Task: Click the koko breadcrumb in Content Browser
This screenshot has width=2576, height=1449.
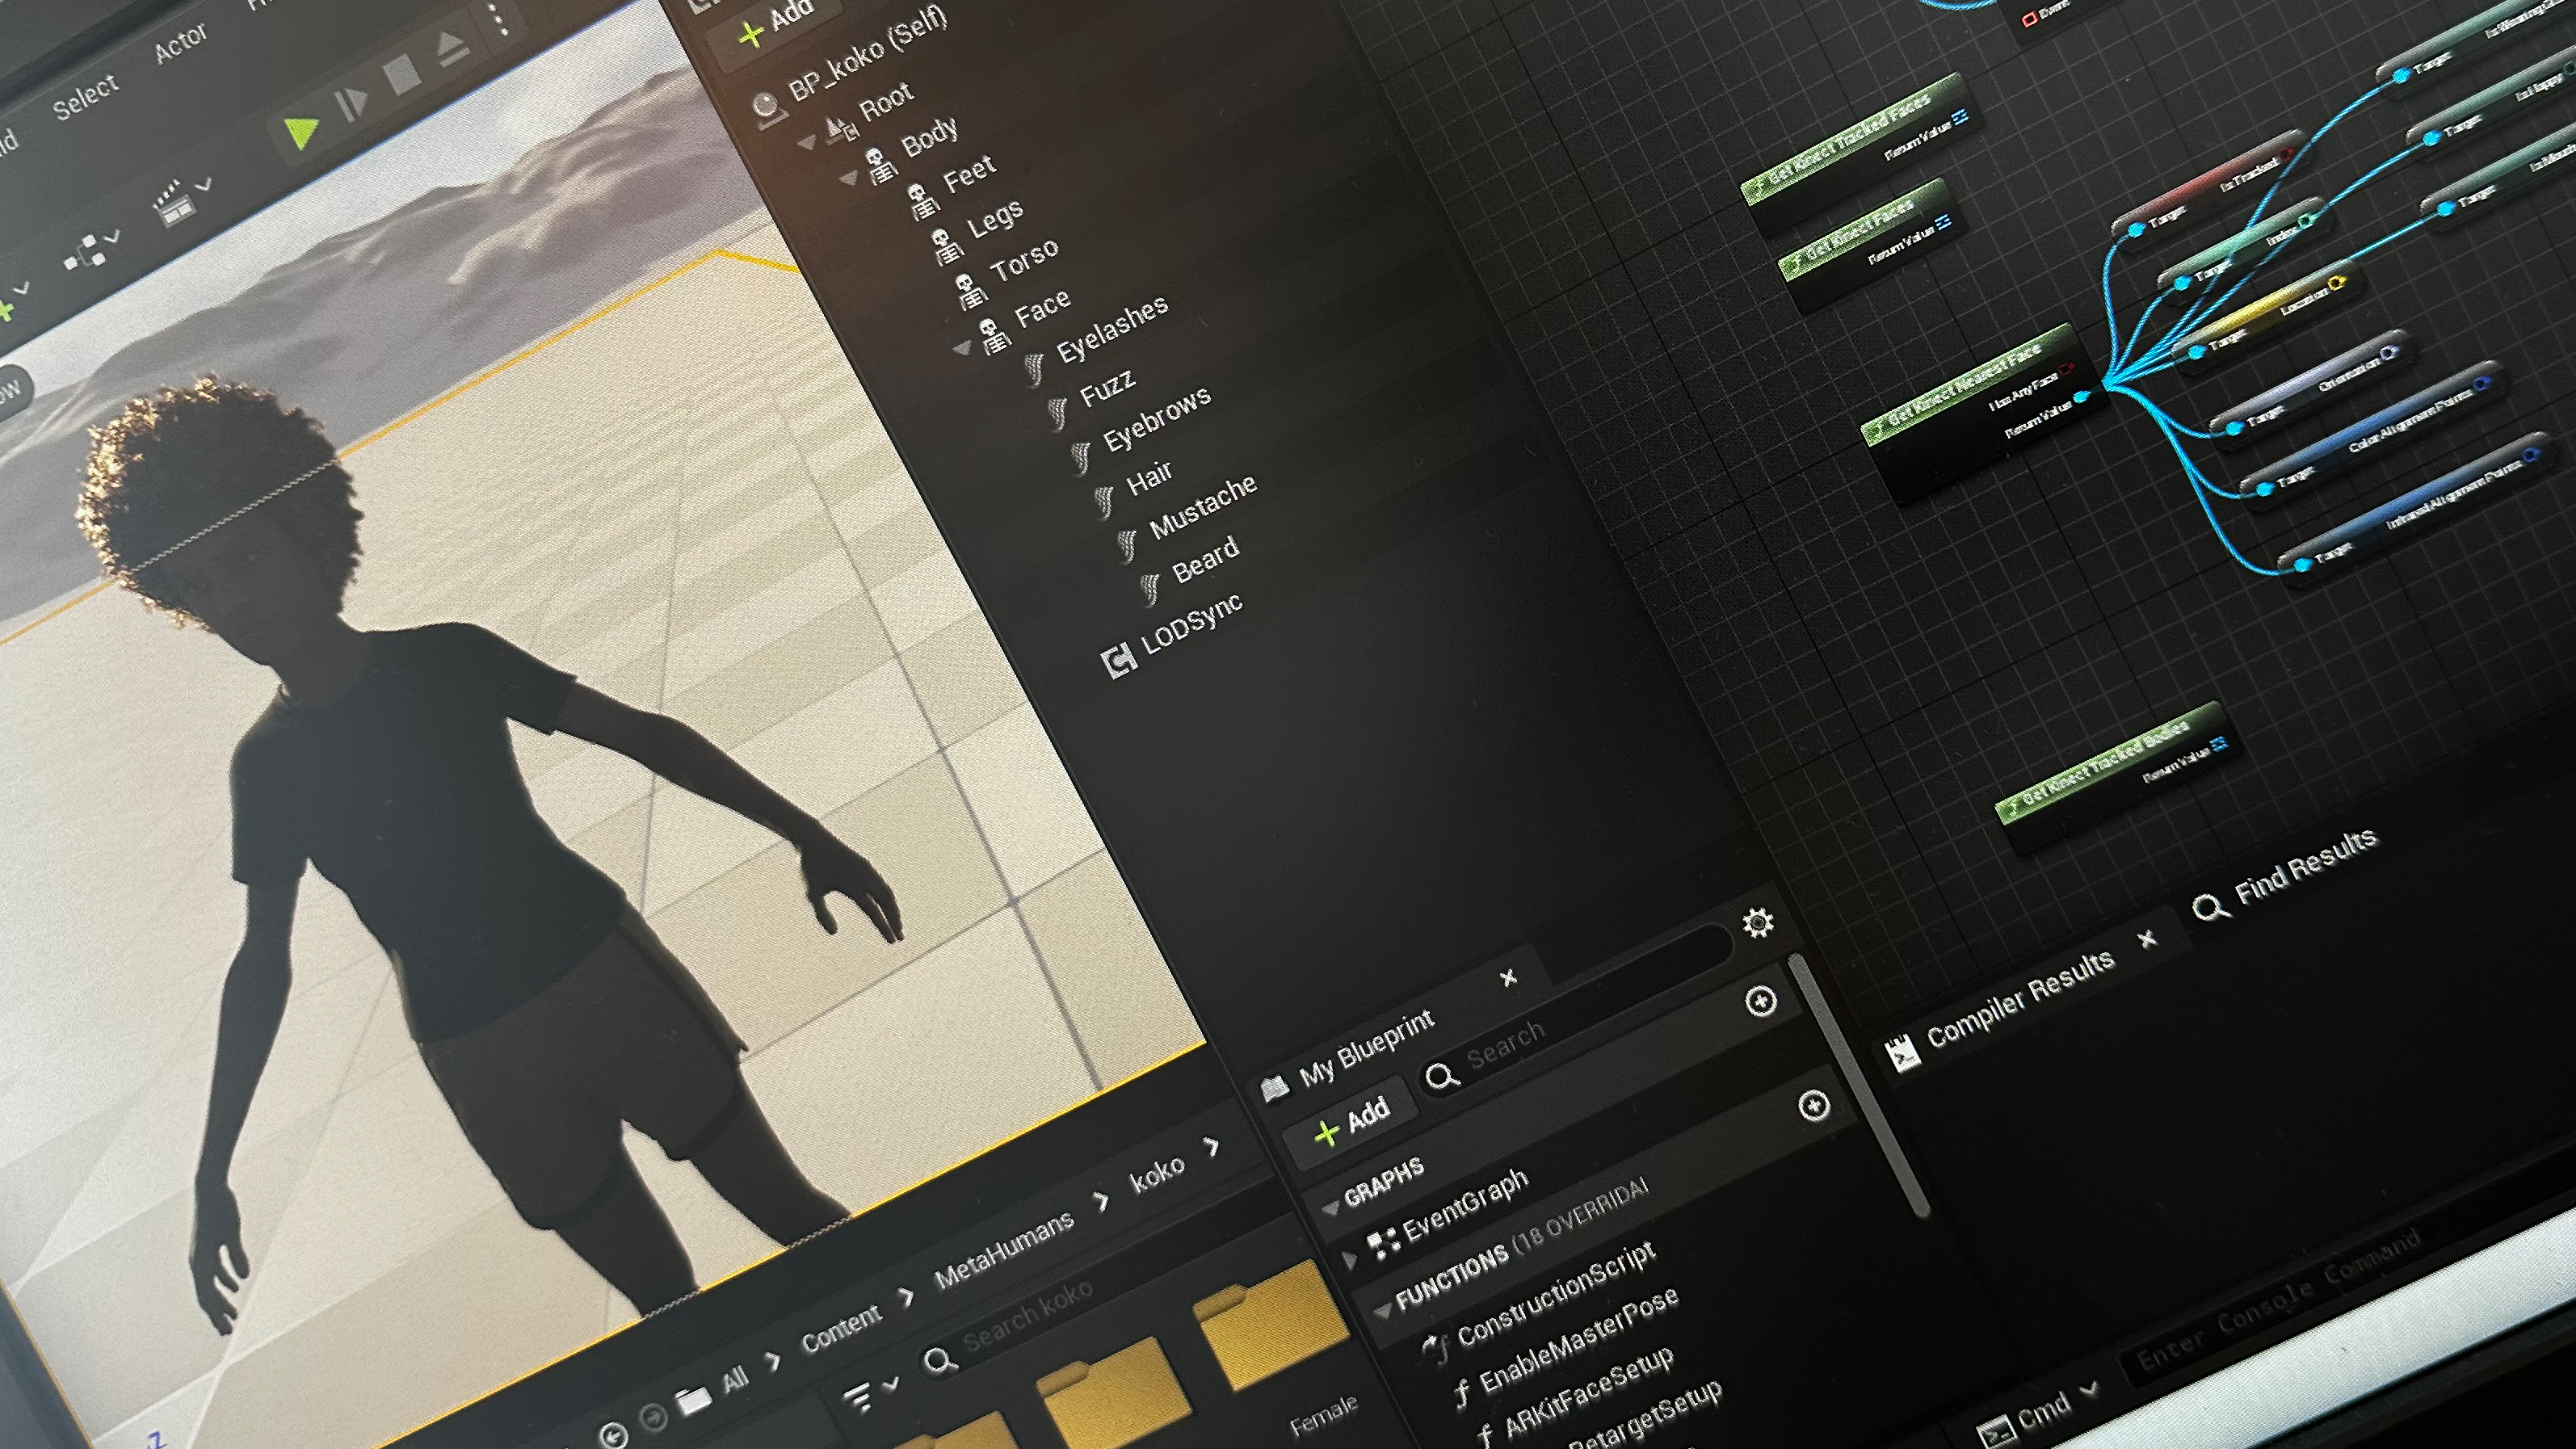Action: coord(1156,1174)
